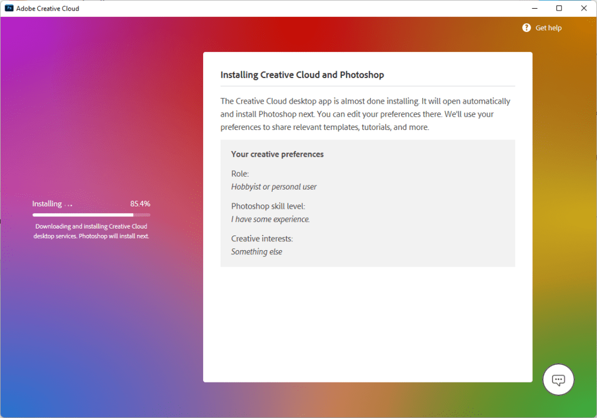The image size is (597, 418).
Task: Click the installation progress bar
Action: (x=91, y=215)
